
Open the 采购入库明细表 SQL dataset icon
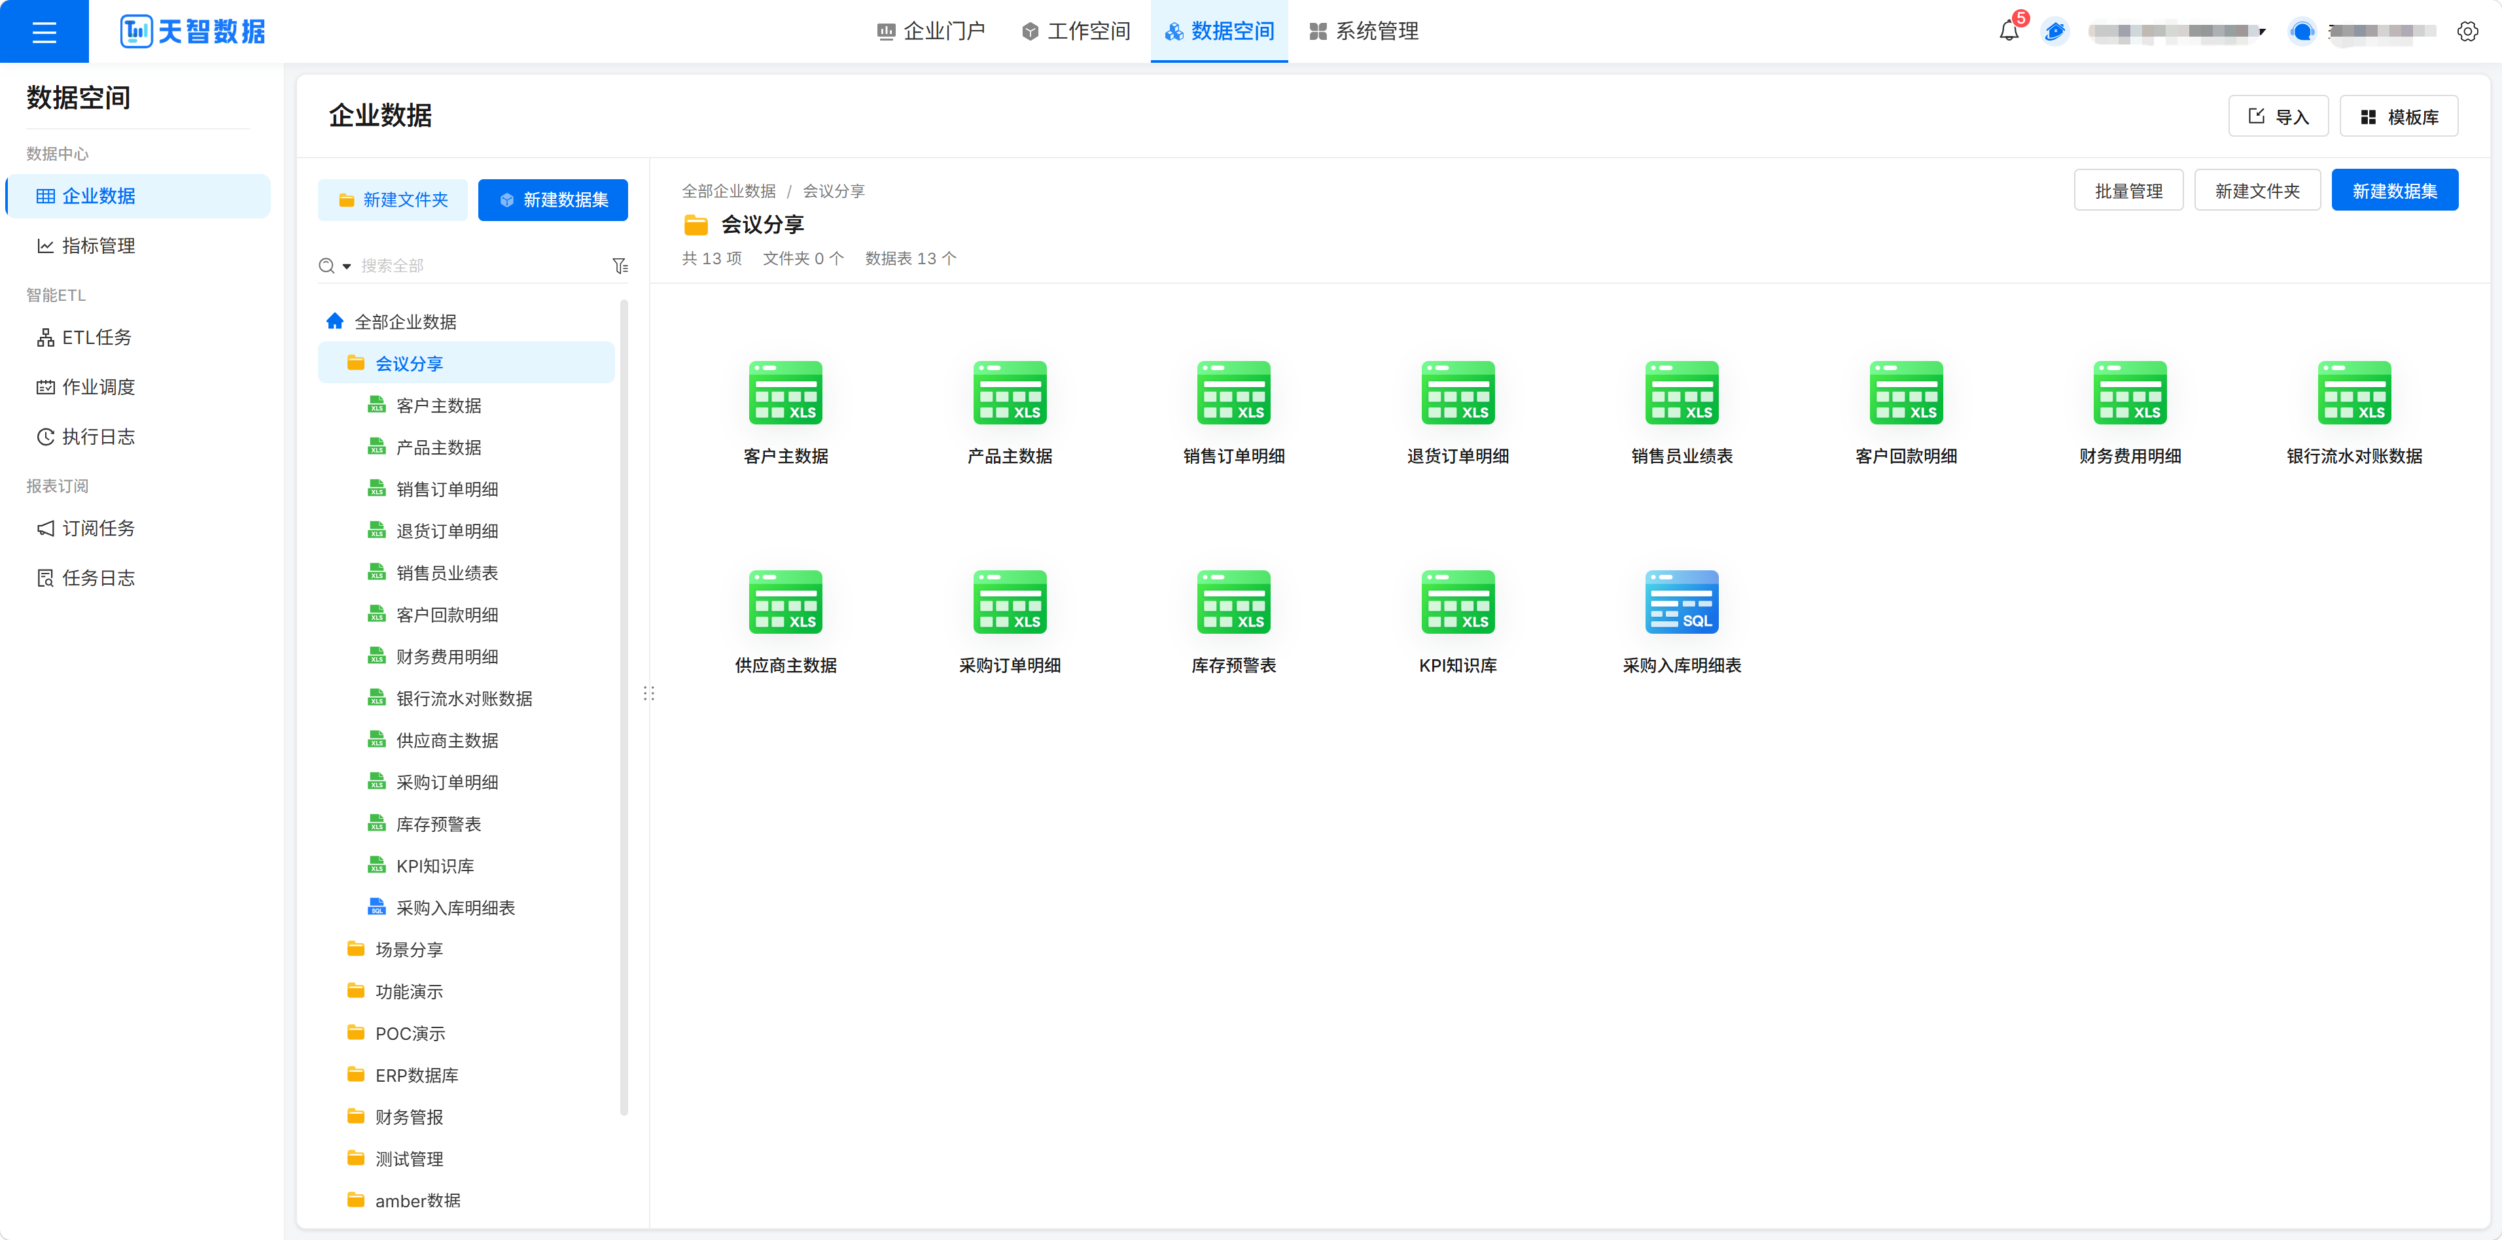coord(1682,602)
